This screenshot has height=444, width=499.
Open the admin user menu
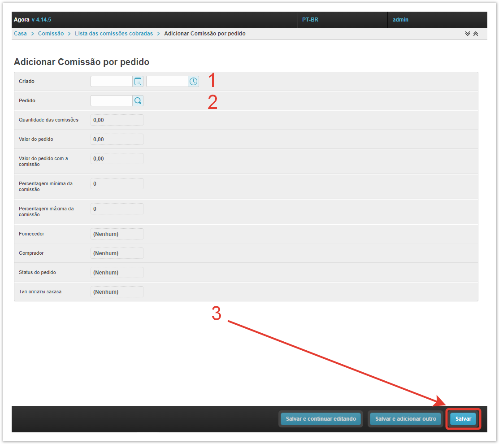tap(400, 20)
